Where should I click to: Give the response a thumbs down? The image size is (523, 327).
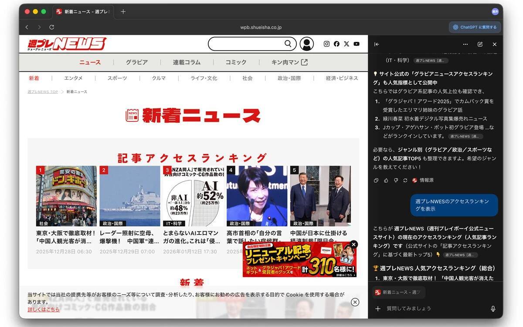(396, 180)
